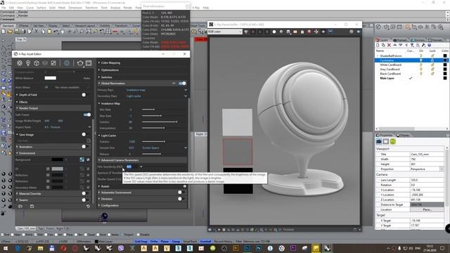Image resolution: width=450 pixels, height=253 pixels.
Task: Toggle visibility bulb of White CardBoard layer
Action: 421,65
